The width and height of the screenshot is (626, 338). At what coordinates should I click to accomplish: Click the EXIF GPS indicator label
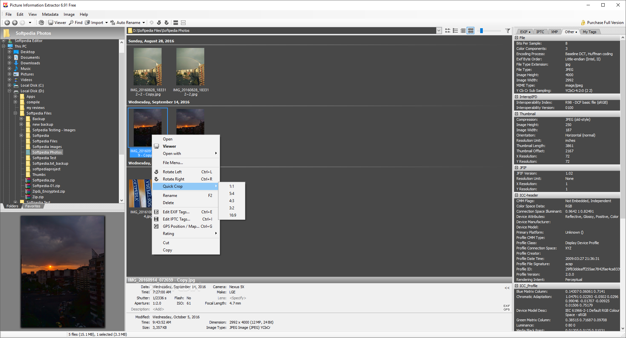pyautogui.click(x=507, y=307)
